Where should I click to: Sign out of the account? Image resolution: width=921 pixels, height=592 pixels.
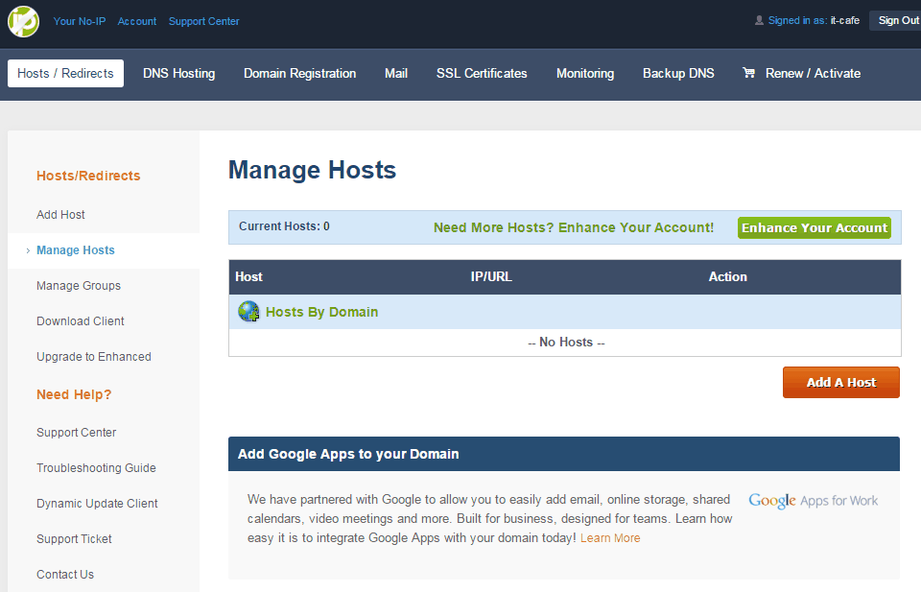(x=897, y=20)
